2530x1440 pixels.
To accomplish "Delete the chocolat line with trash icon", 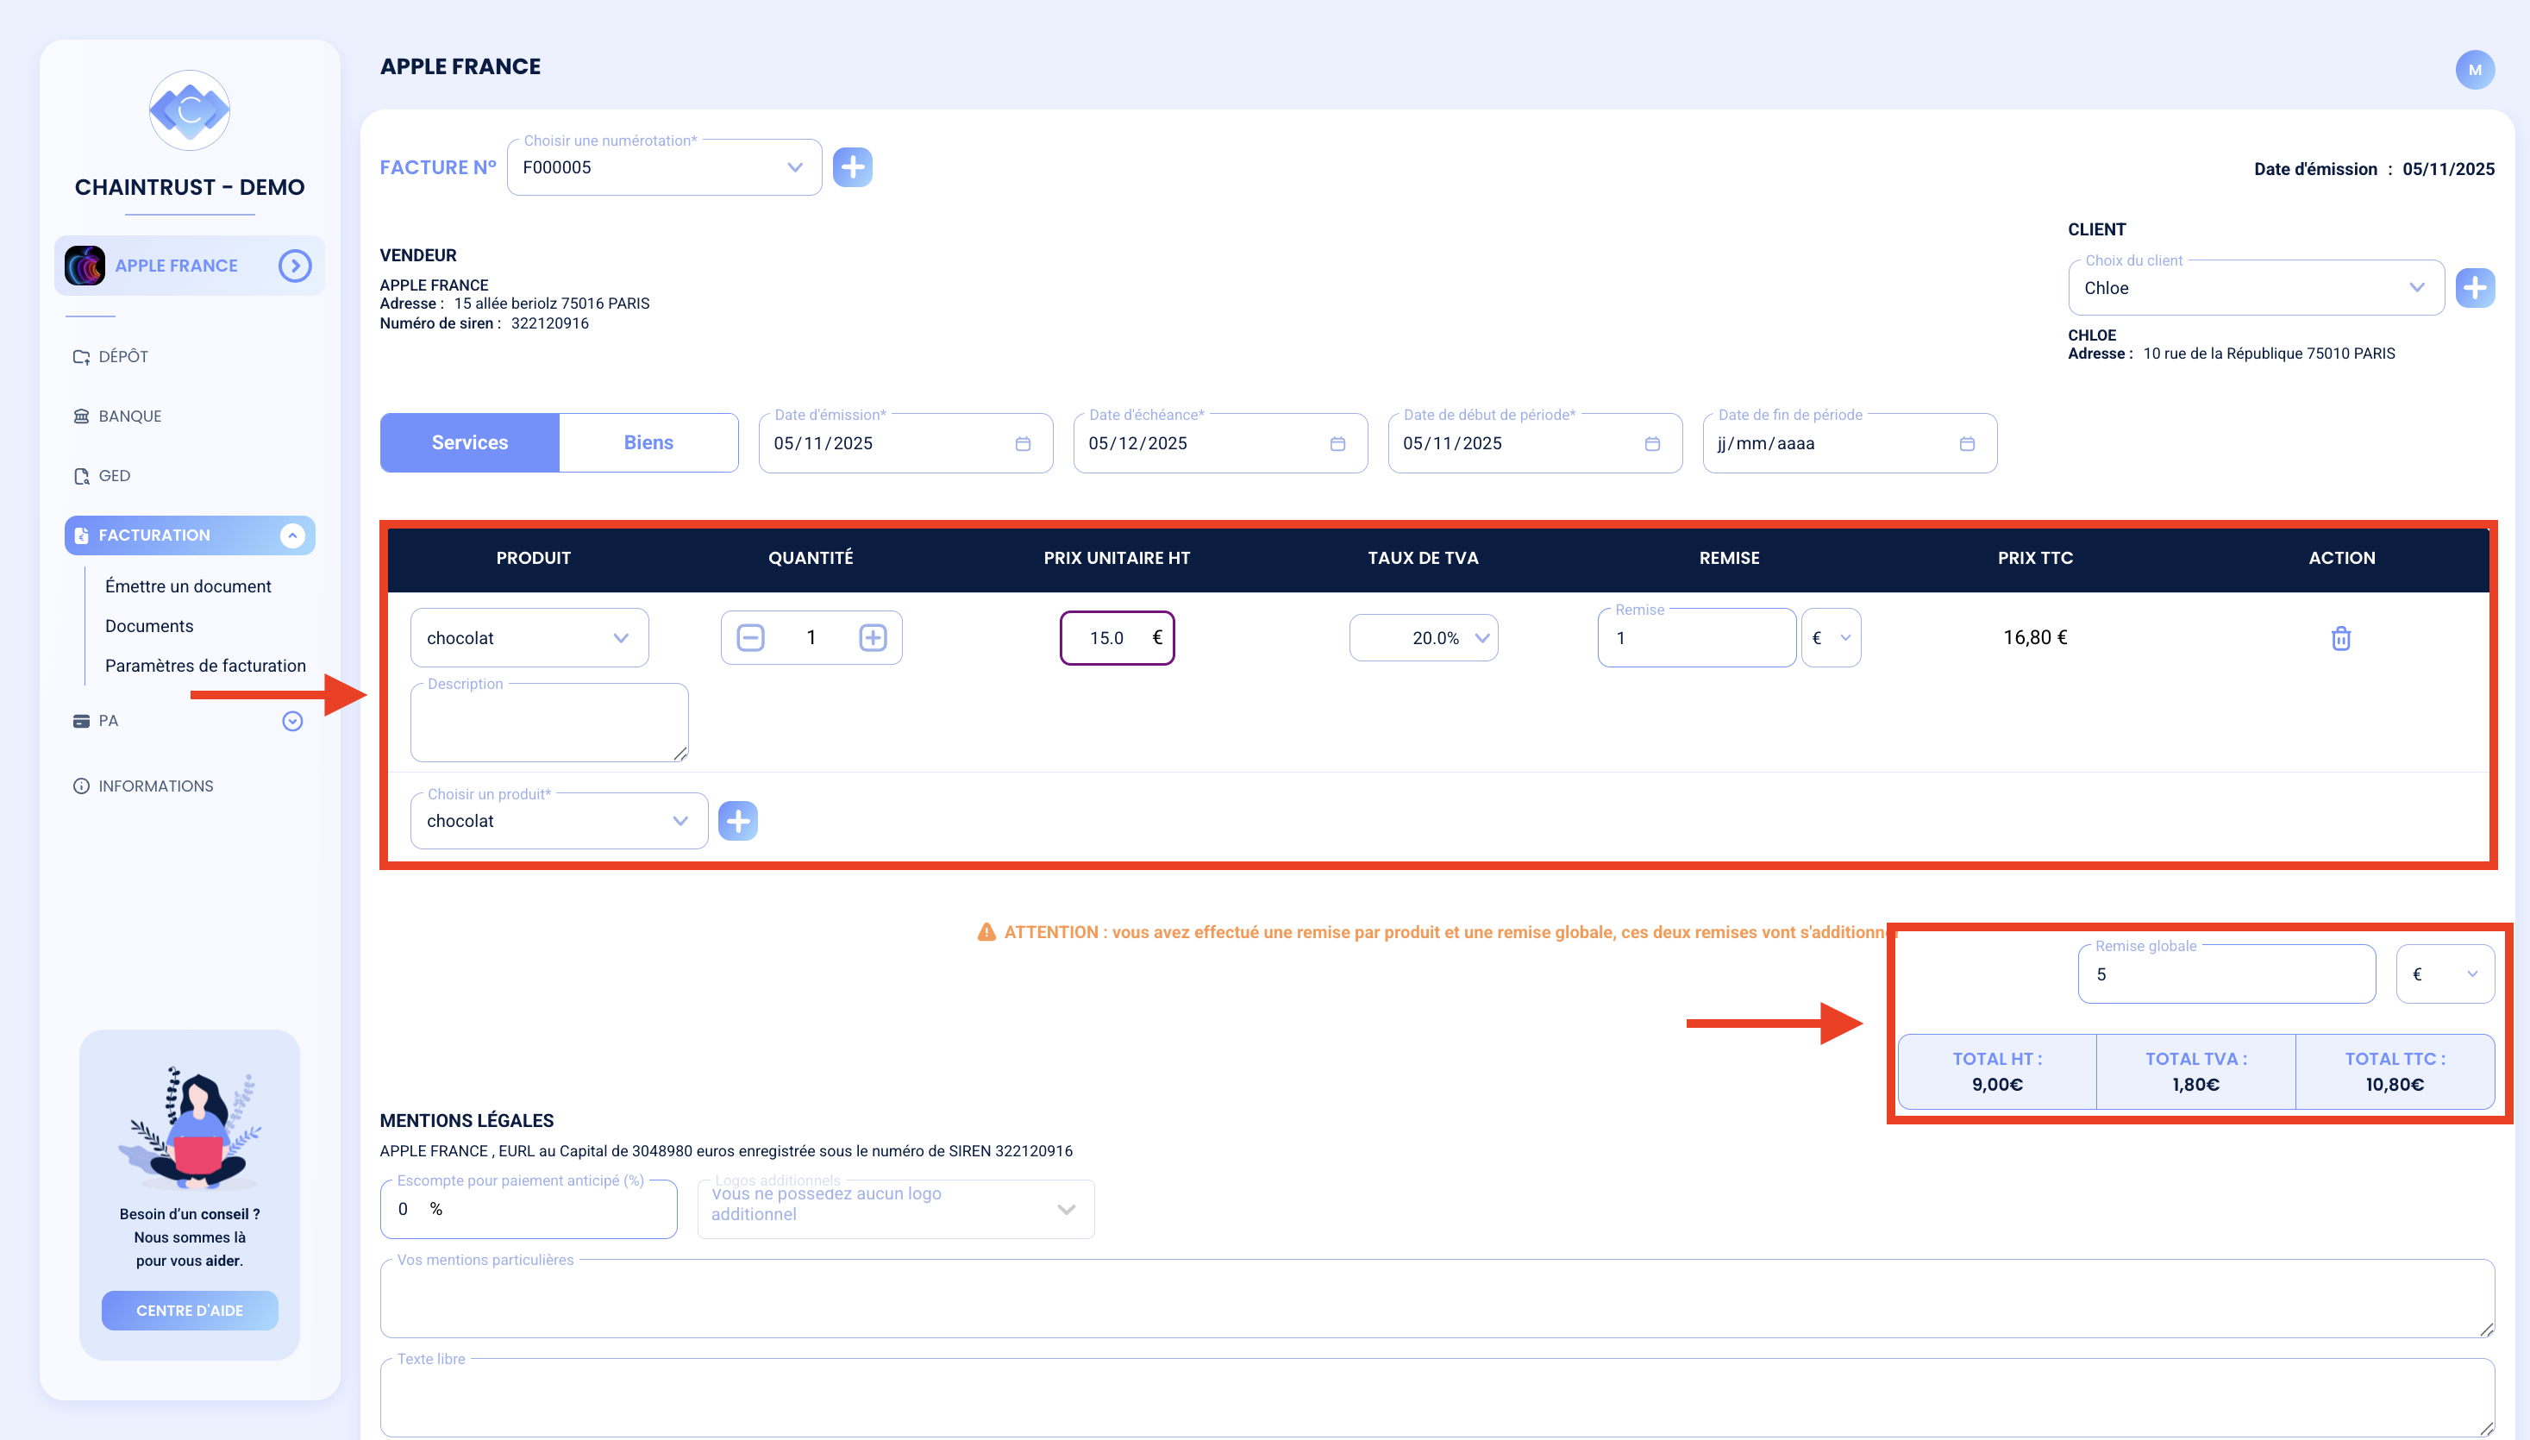I will (x=2341, y=638).
